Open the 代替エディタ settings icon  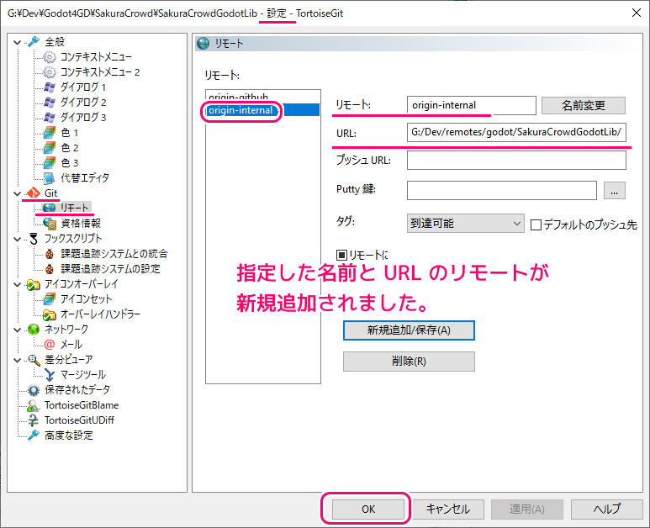click(50, 177)
